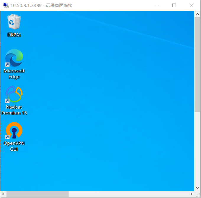
Task: Click the 回收站 label text
Action: click(14, 35)
